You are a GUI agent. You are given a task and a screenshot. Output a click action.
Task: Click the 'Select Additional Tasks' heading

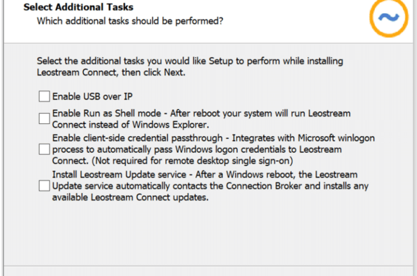click(79, 7)
